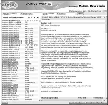
Task: Change units to US
Action: (105, 11)
